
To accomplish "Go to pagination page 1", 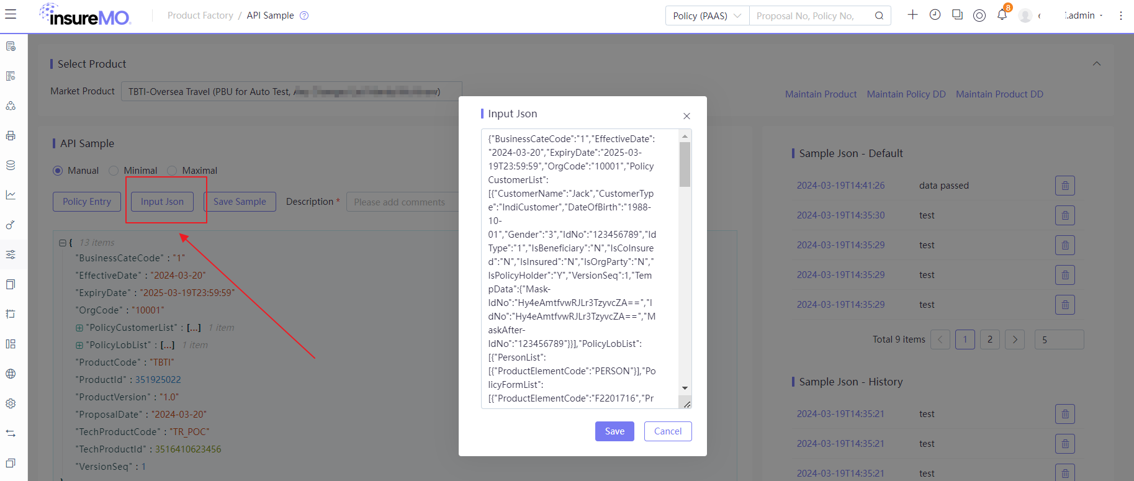I will click(x=965, y=339).
